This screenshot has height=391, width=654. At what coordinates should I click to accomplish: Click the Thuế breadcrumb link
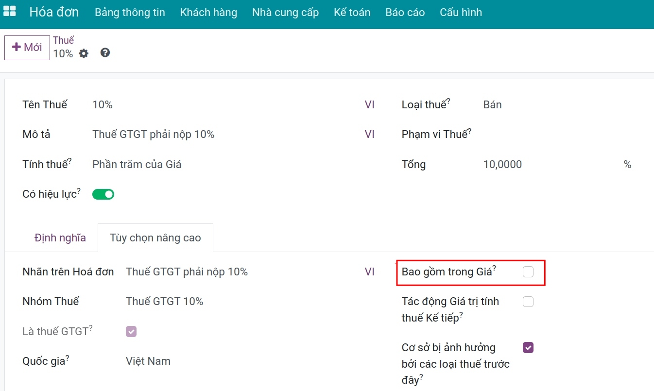click(64, 40)
